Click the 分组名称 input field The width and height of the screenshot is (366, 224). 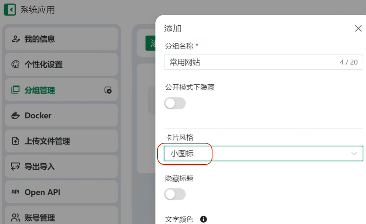tap(263, 62)
